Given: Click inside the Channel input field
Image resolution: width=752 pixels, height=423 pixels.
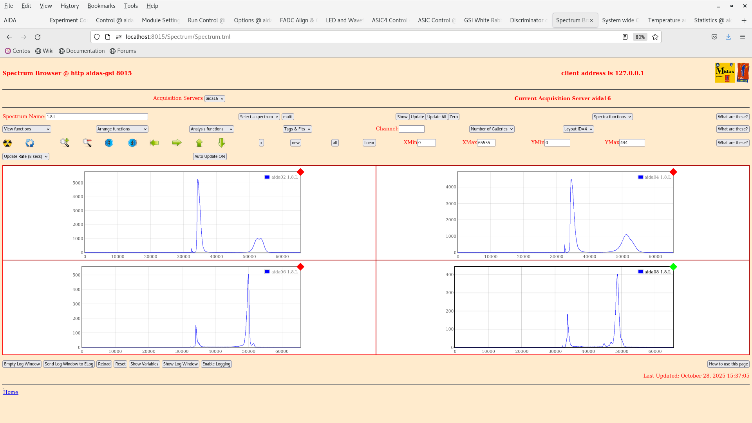Looking at the screenshot, I should tap(412, 129).
